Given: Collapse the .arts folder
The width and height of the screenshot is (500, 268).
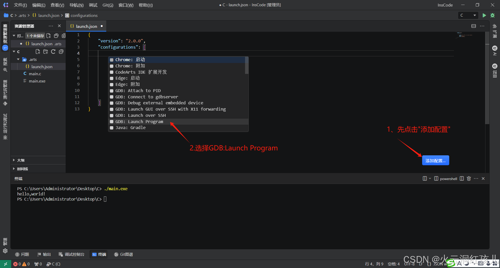Looking at the screenshot, I should (x=18, y=59).
